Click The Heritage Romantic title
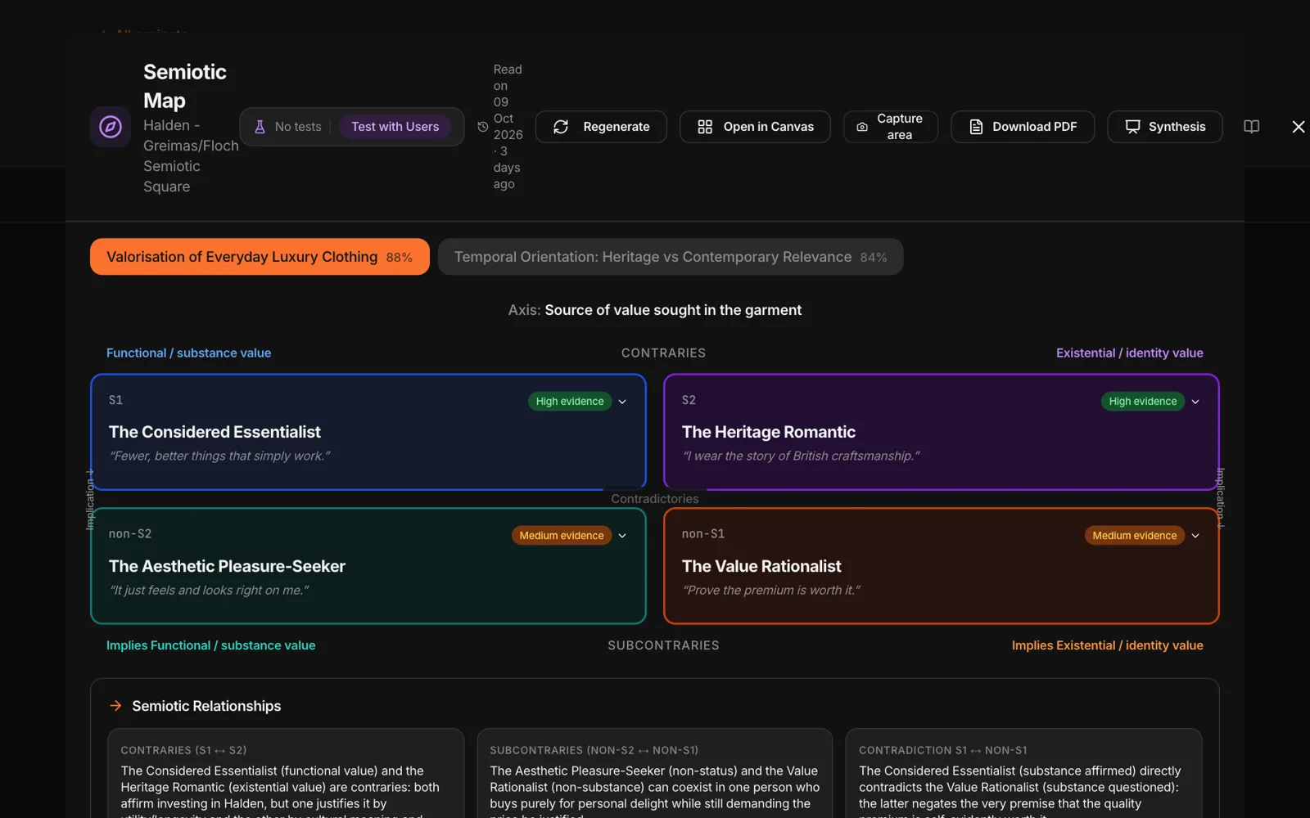 (x=768, y=432)
